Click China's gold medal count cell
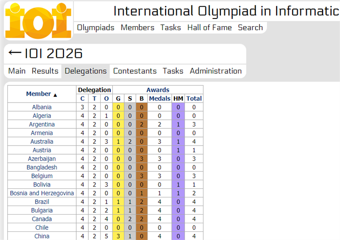 tap(118, 236)
